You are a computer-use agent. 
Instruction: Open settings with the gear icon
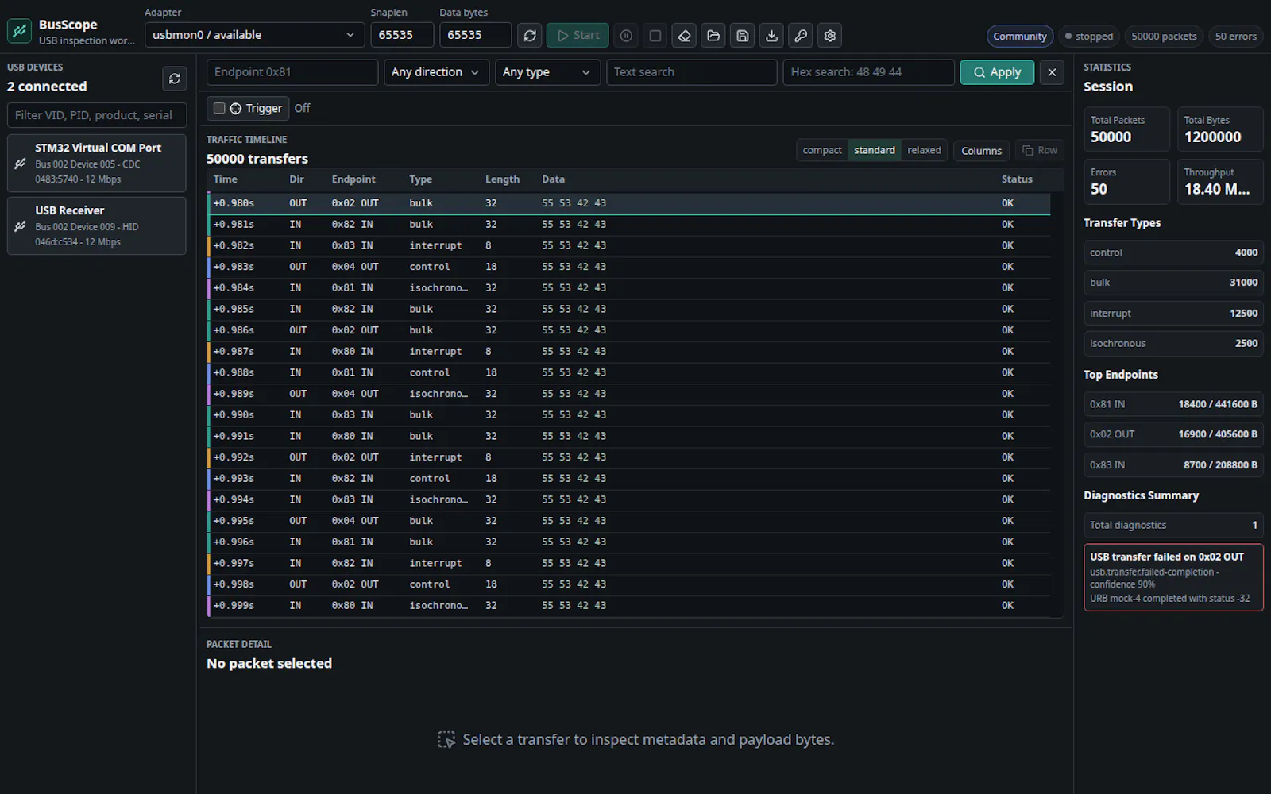point(830,35)
